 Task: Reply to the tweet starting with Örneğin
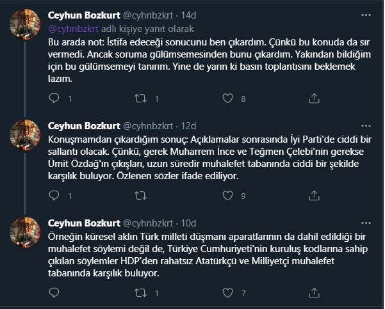(54, 294)
